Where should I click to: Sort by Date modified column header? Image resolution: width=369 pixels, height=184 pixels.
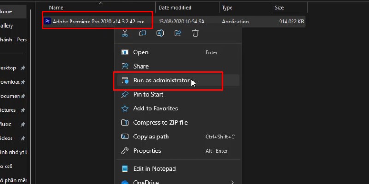click(176, 8)
